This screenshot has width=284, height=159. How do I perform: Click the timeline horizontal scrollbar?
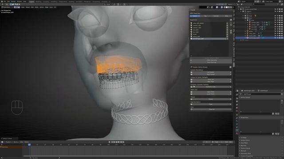click(128, 156)
